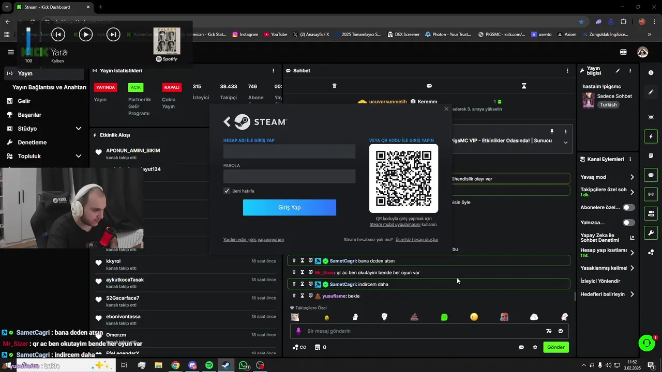Open the Yardım edin, giriş yapamıyorum link
The width and height of the screenshot is (662, 372).
253,240
